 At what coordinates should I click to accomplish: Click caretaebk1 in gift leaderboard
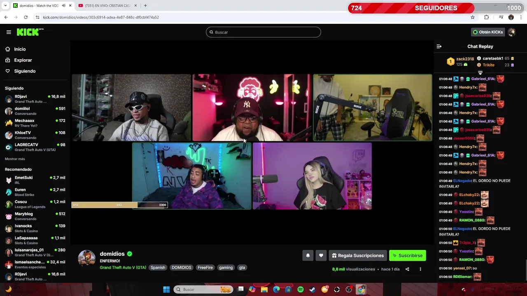tap(493, 59)
